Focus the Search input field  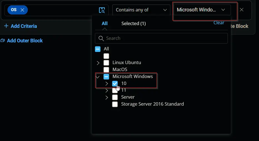click(x=161, y=38)
